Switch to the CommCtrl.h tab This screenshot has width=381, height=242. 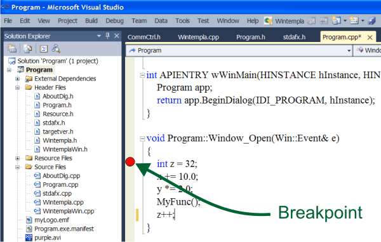[144, 37]
